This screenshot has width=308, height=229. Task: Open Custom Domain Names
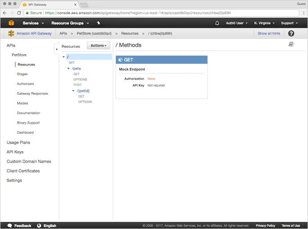pos(29,161)
